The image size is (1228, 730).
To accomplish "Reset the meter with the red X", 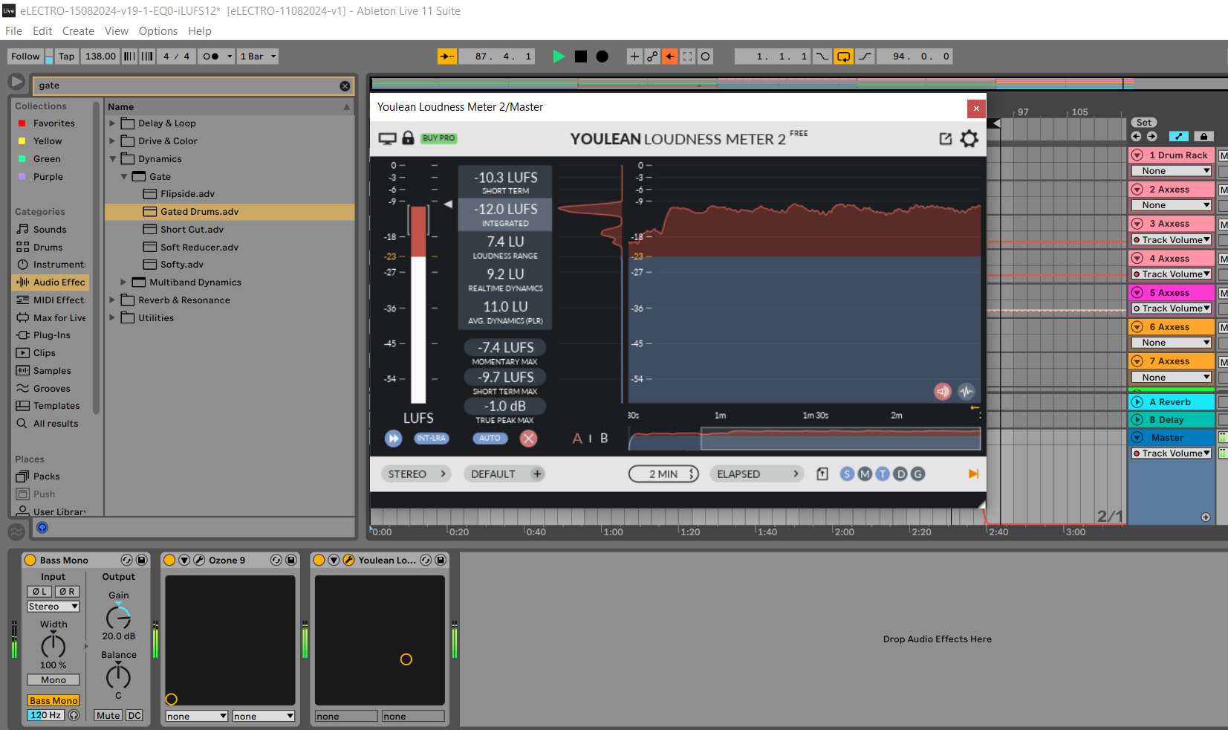I will [x=528, y=439].
